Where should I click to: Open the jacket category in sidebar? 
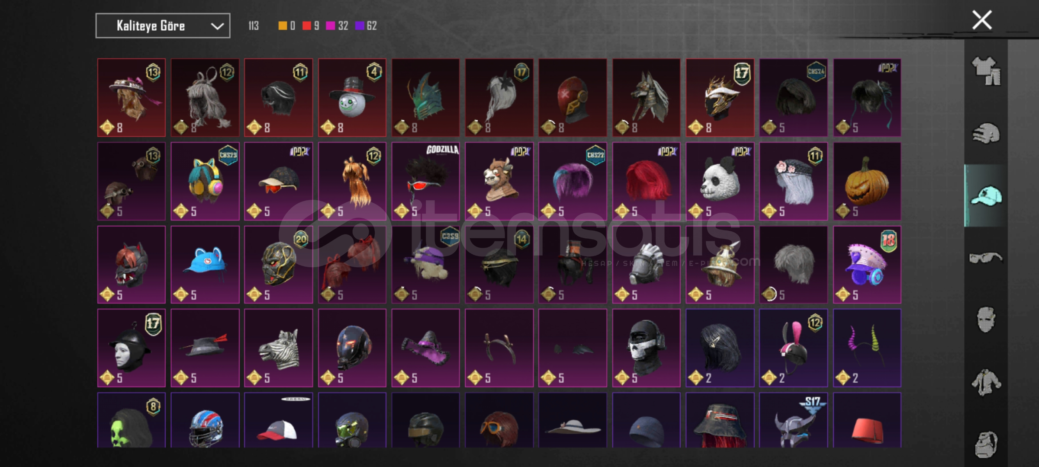click(x=986, y=382)
